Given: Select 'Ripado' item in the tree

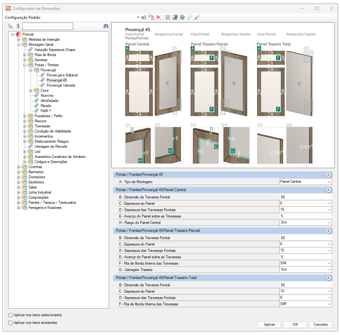Looking at the screenshot, I should click(x=46, y=106).
